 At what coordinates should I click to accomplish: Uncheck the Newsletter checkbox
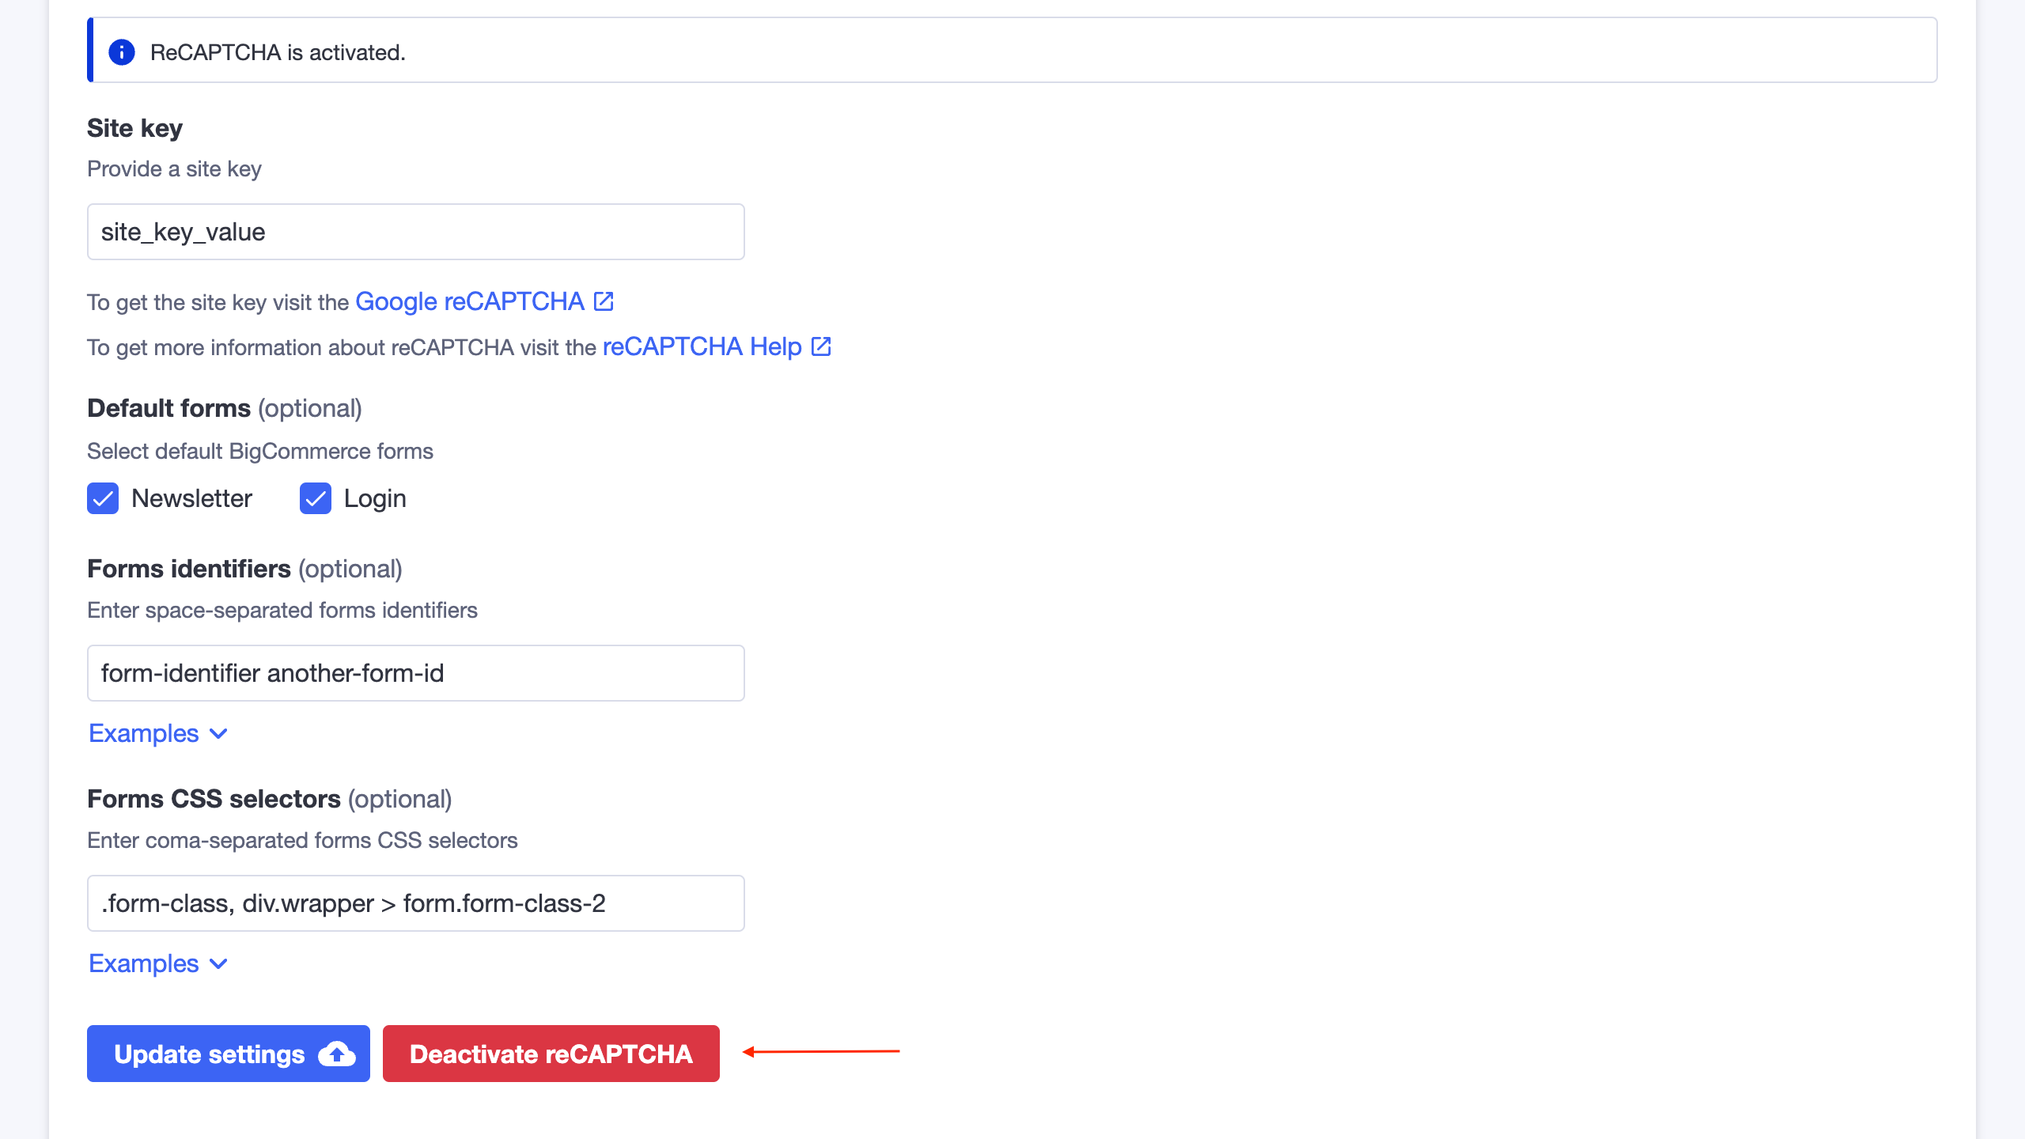click(102, 498)
